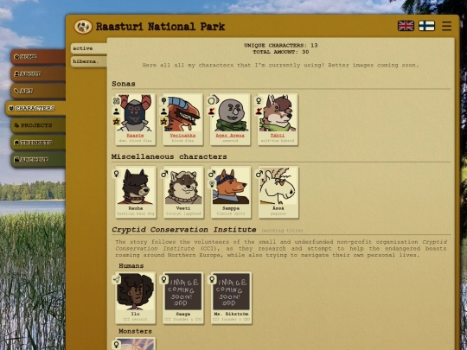Click the female symbol on Saaga card

point(163,279)
